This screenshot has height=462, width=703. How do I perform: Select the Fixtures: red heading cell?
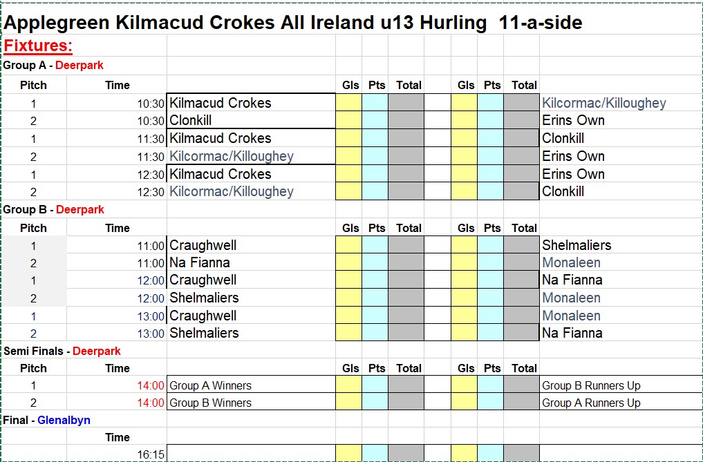(38, 46)
